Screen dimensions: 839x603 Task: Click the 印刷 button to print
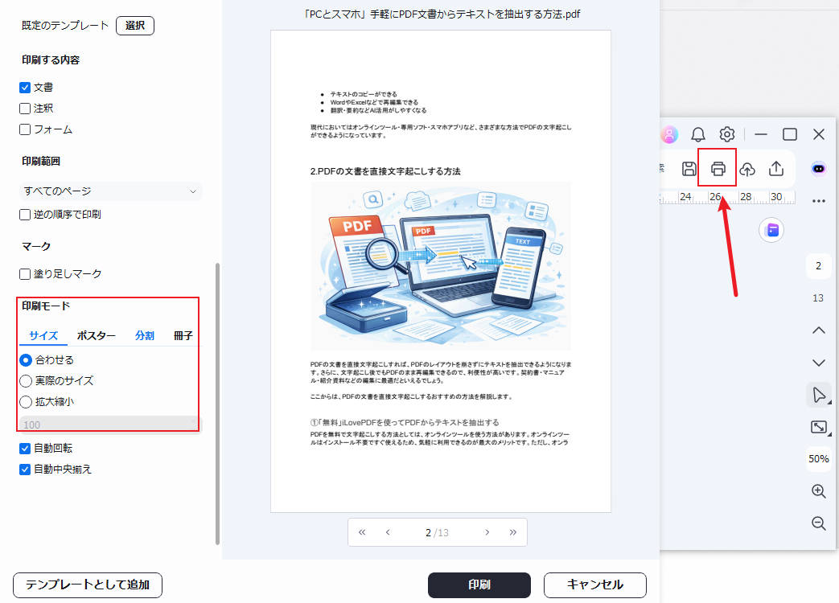[x=479, y=585]
